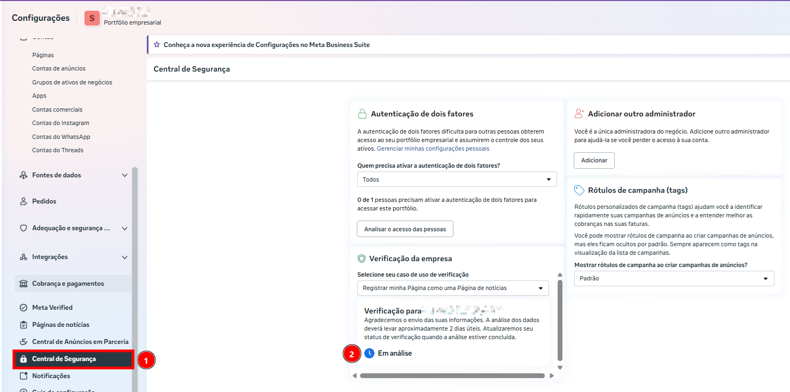
Task: Click the verification panel horizontal scrollbar
Action: click(452, 375)
